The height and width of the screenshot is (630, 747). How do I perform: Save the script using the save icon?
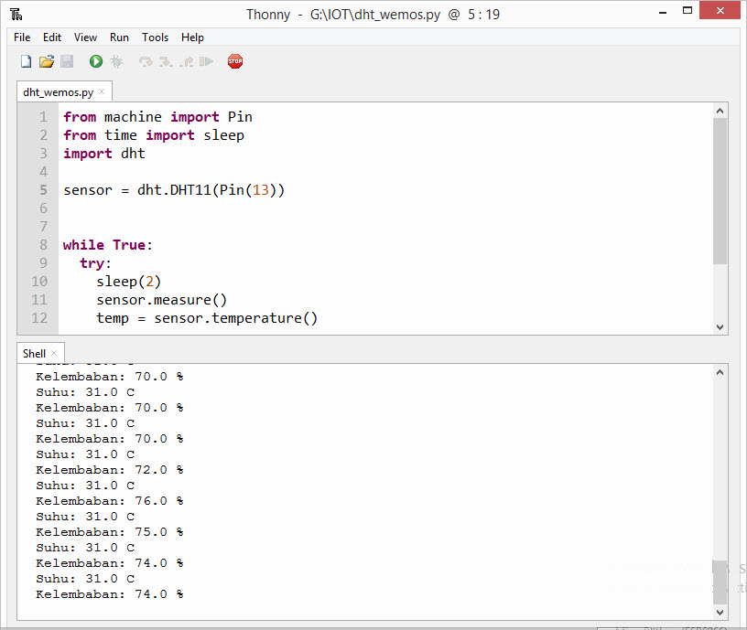pyautogui.click(x=66, y=61)
